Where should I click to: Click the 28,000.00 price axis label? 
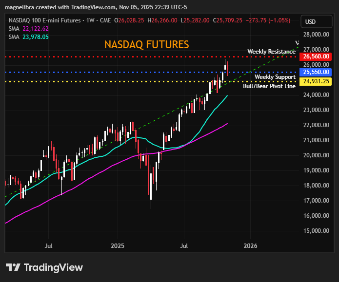316,35
